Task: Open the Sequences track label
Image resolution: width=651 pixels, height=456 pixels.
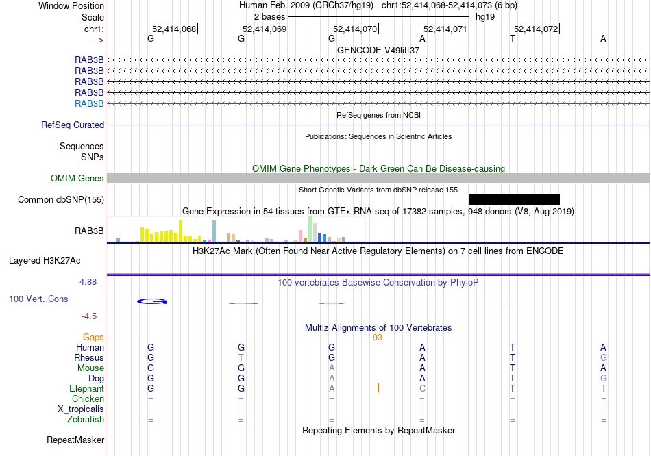Action: tap(82, 146)
